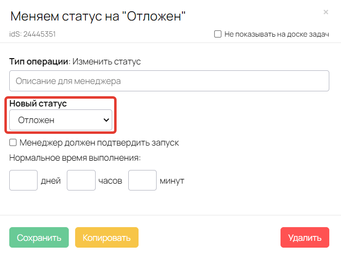Click the hours (часов) input box
The width and height of the screenshot is (341, 254).
coord(81,180)
